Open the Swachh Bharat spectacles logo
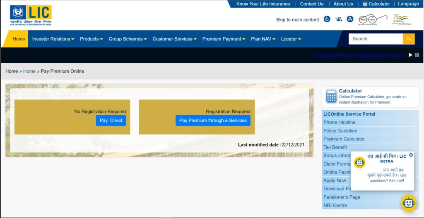 (x=372, y=20)
